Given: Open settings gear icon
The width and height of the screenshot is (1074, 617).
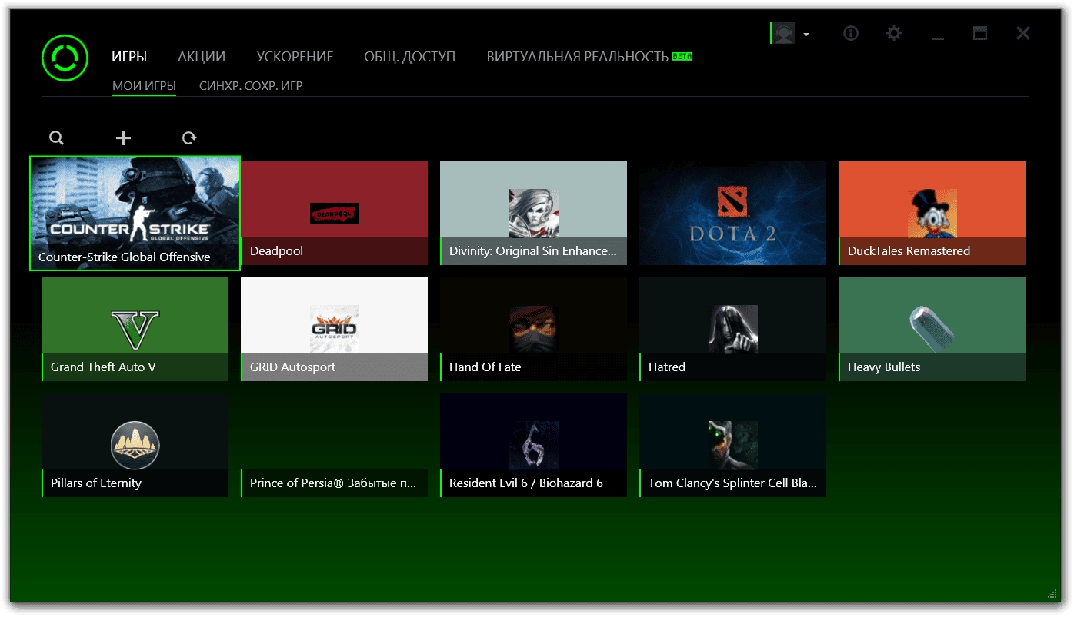Looking at the screenshot, I should pos(893,33).
